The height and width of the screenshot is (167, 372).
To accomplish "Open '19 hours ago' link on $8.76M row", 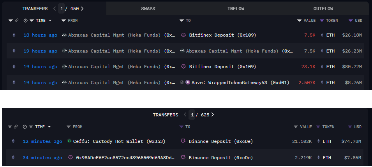I will pyautogui.click(x=41, y=83).
